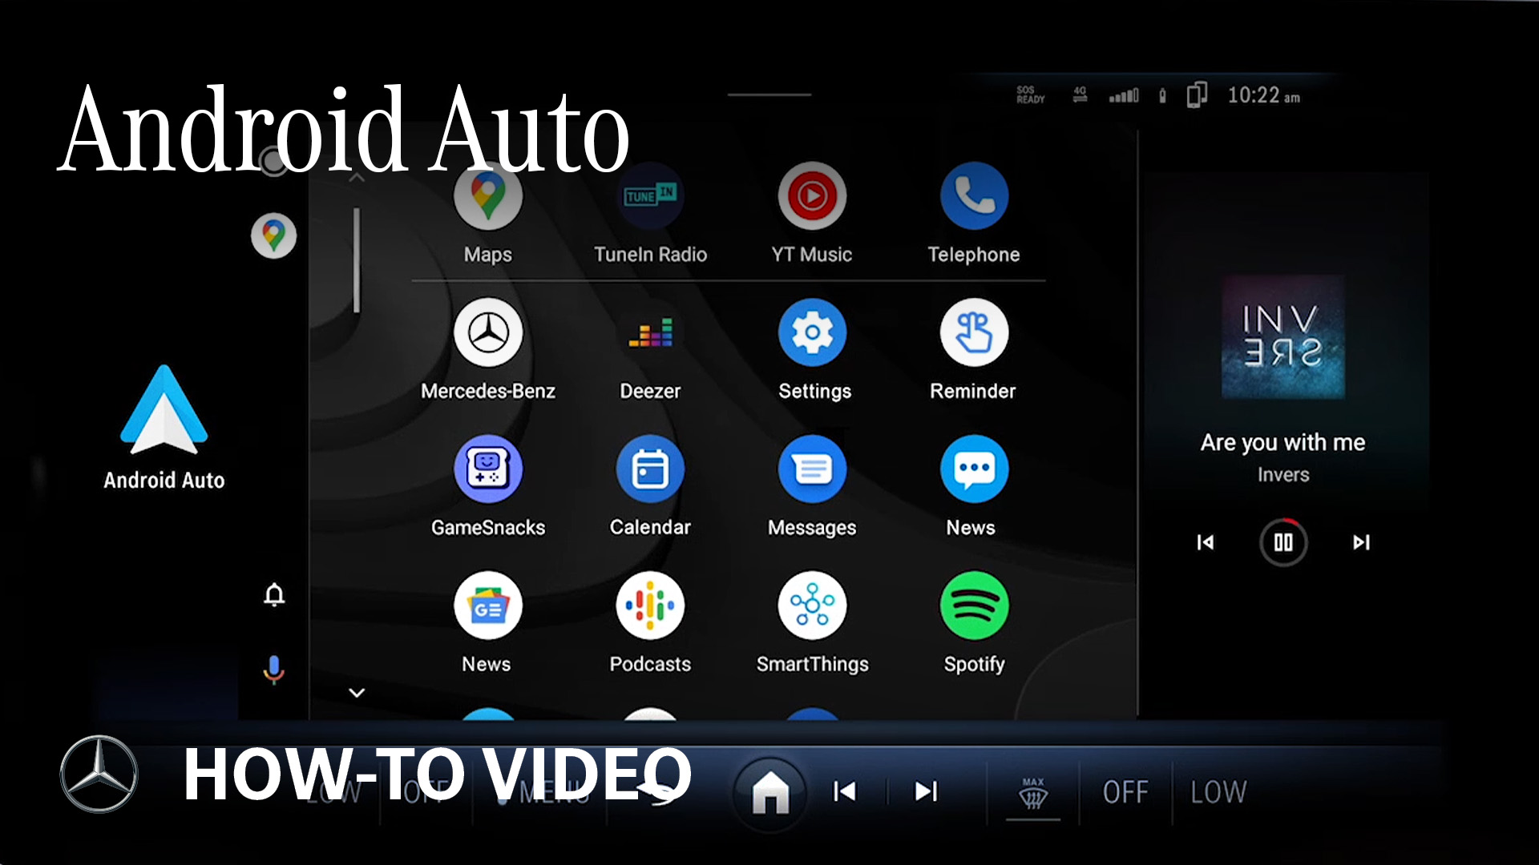The image size is (1539, 865).
Task: Toggle max windshield defrost
Action: 1033,793
